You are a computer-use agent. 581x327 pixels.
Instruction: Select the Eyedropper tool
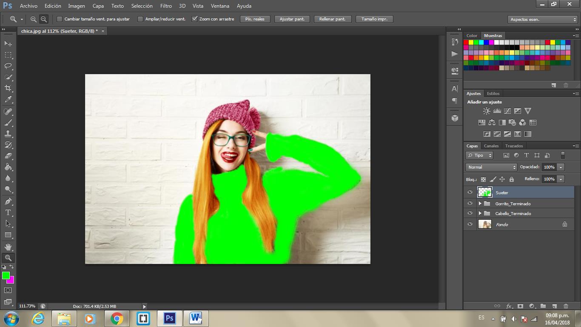(8, 100)
